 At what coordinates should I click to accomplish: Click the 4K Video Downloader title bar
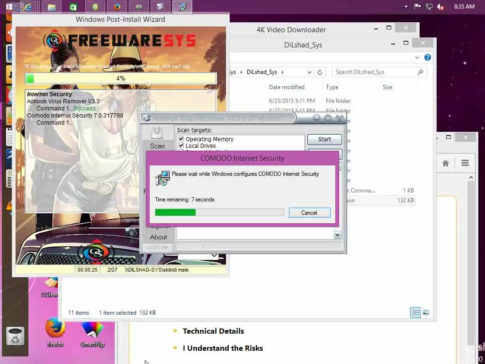point(291,30)
